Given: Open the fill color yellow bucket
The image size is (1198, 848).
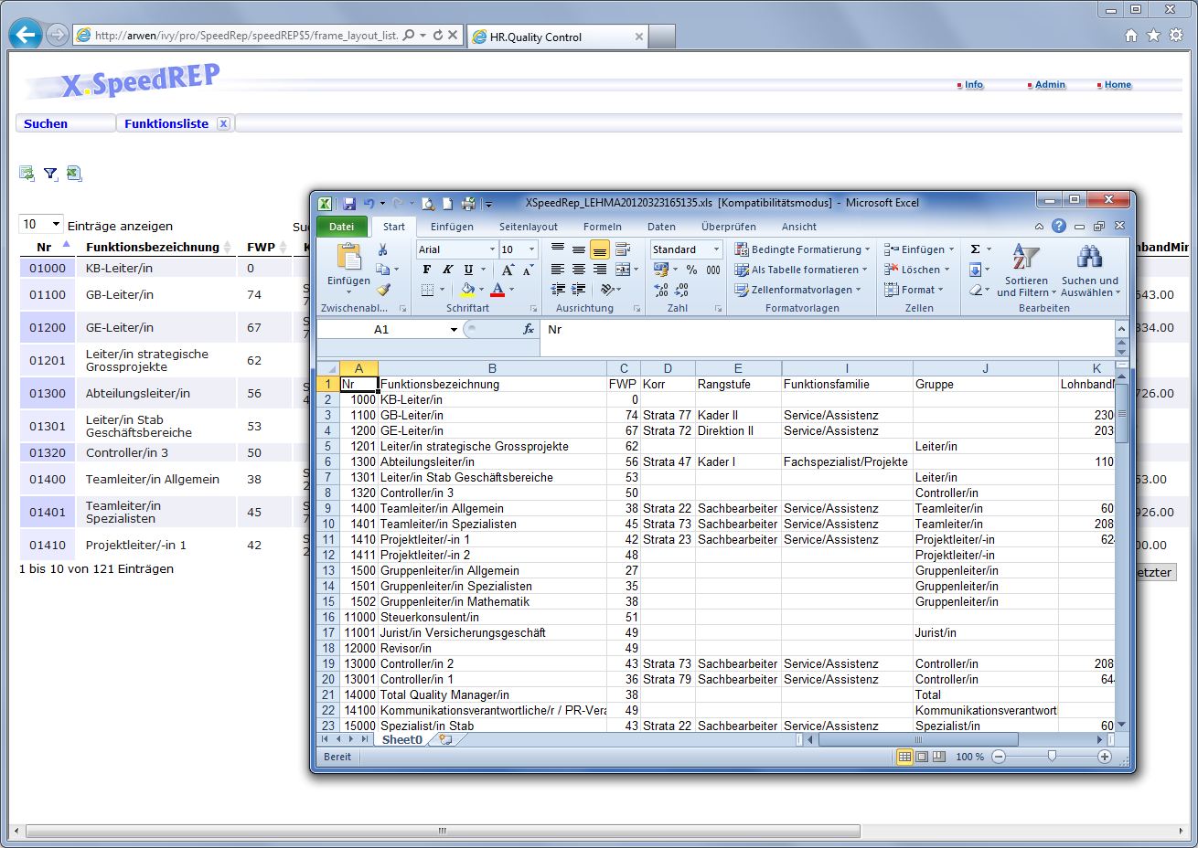Looking at the screenshot, I should coord(467,290).
